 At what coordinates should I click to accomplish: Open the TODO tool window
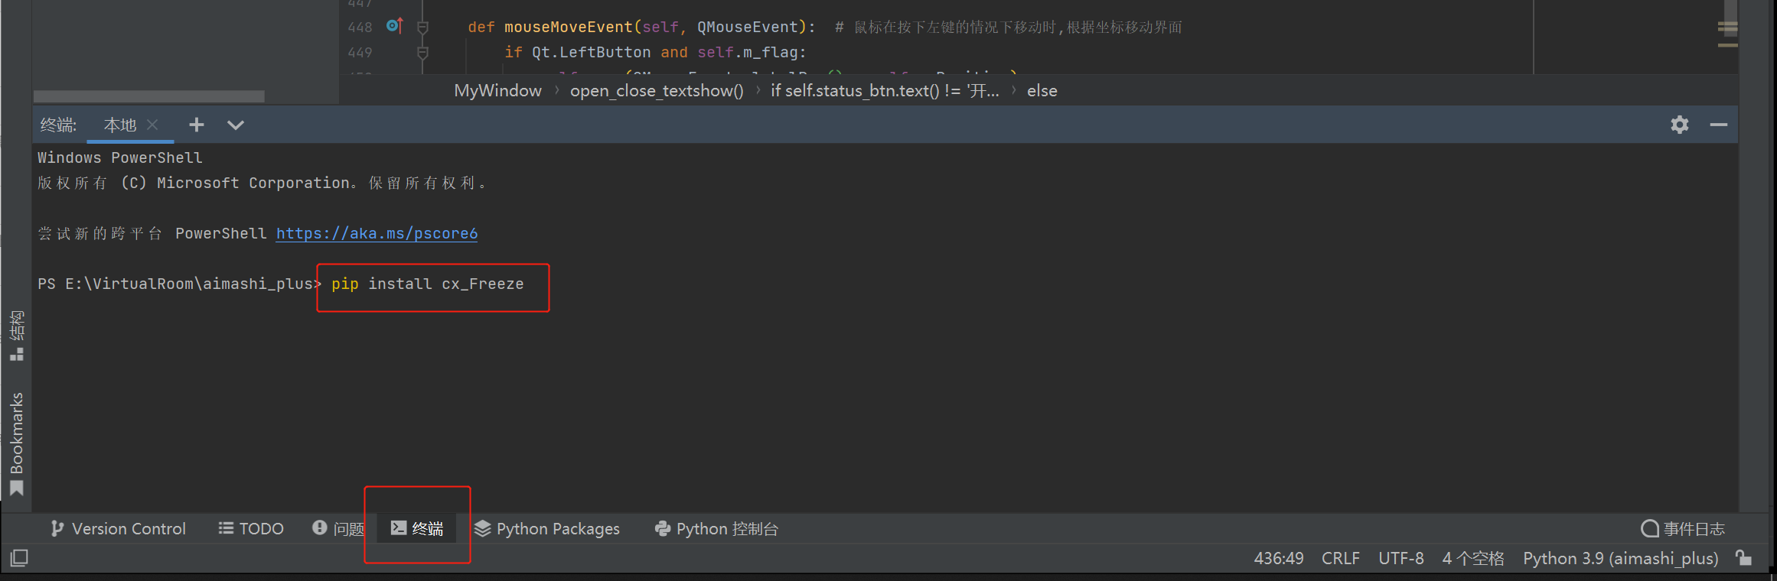coord(251,528)
